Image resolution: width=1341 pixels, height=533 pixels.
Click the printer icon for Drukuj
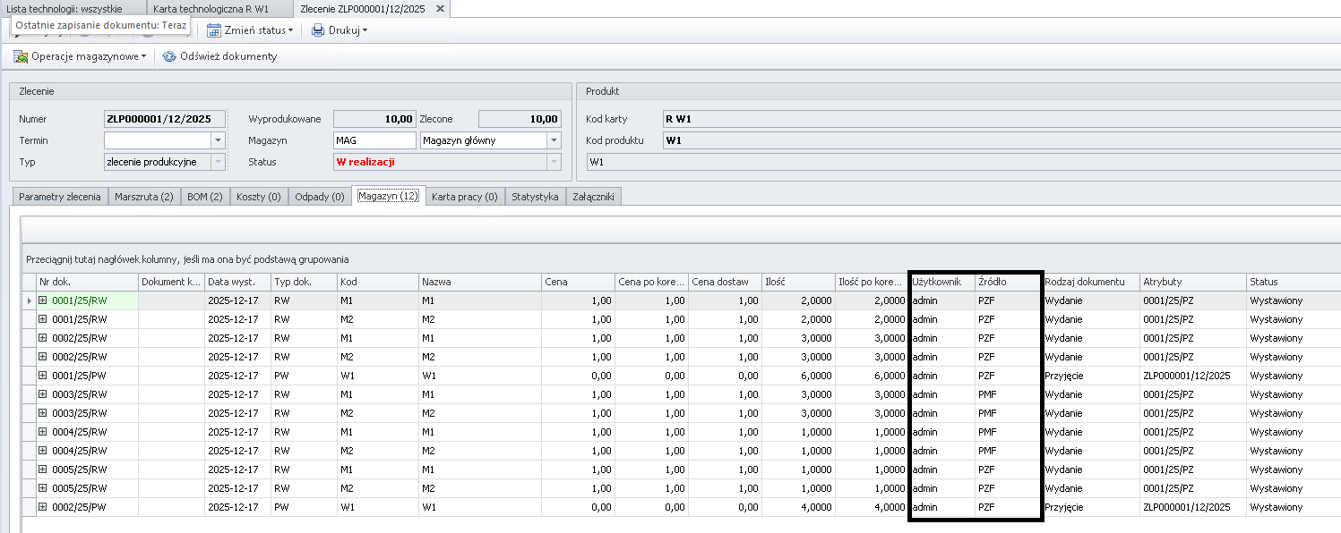[318, 30]
